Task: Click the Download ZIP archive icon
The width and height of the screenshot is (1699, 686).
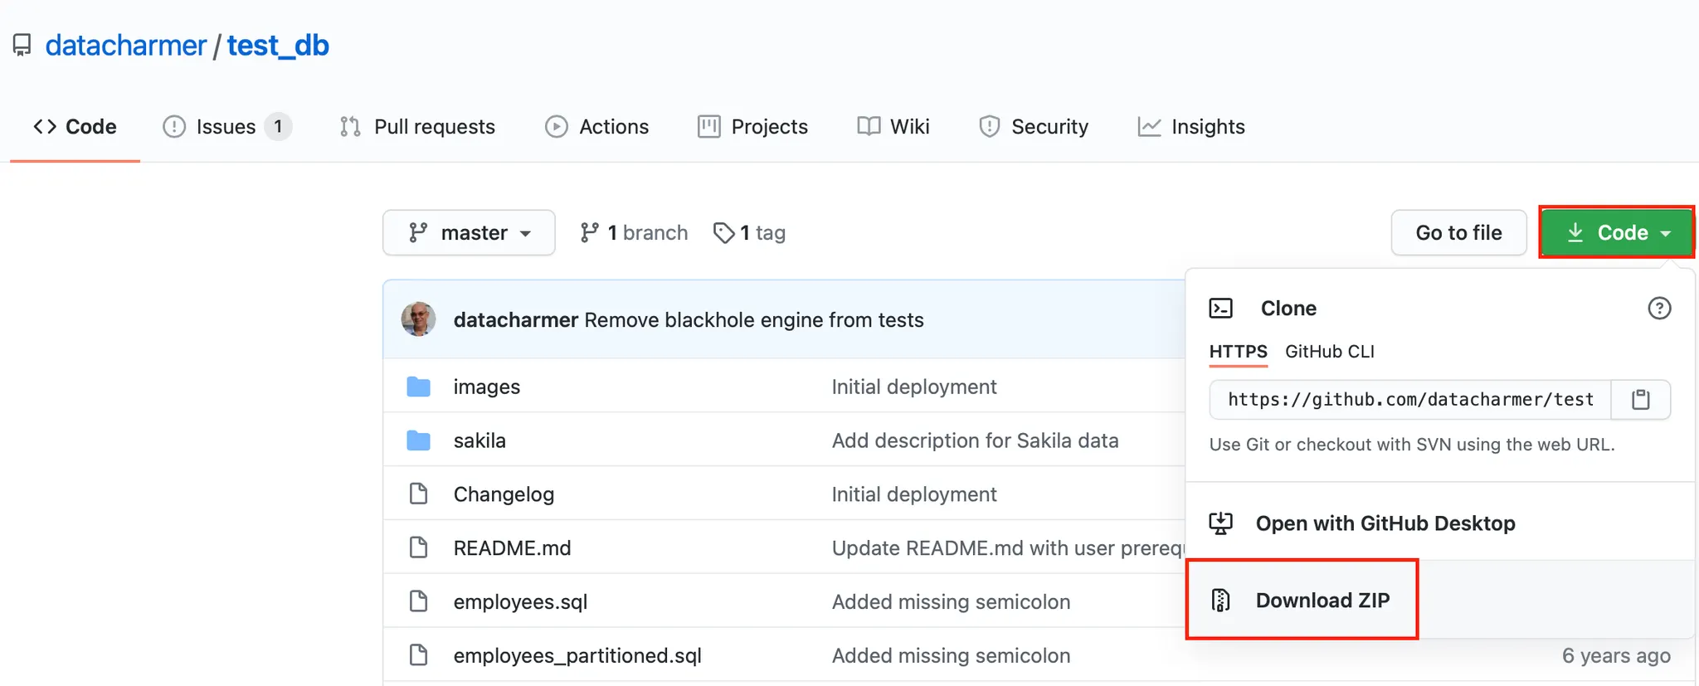Action: point(1220,600)
